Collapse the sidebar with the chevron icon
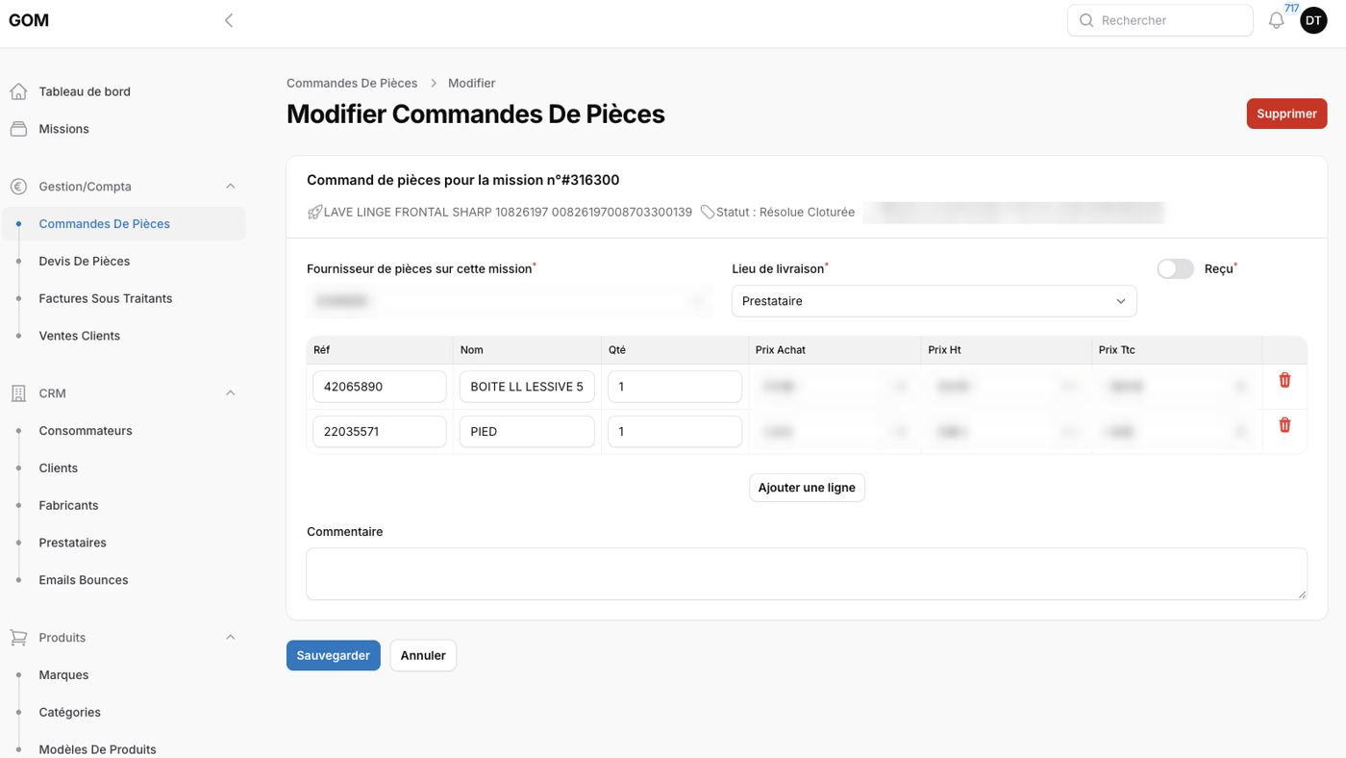1346x758 pixels. tap(229, 20)
